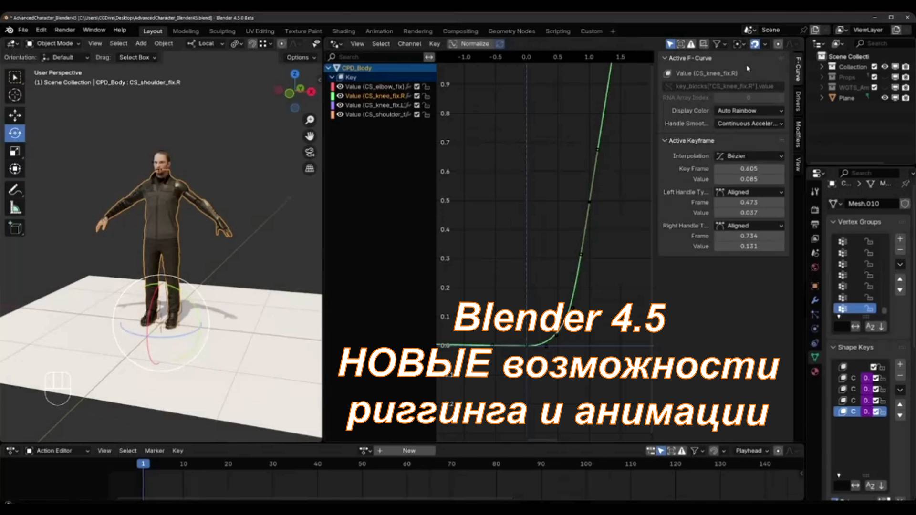
Task: Switch to the Animation workspace tab
Action: pos(379,31)
